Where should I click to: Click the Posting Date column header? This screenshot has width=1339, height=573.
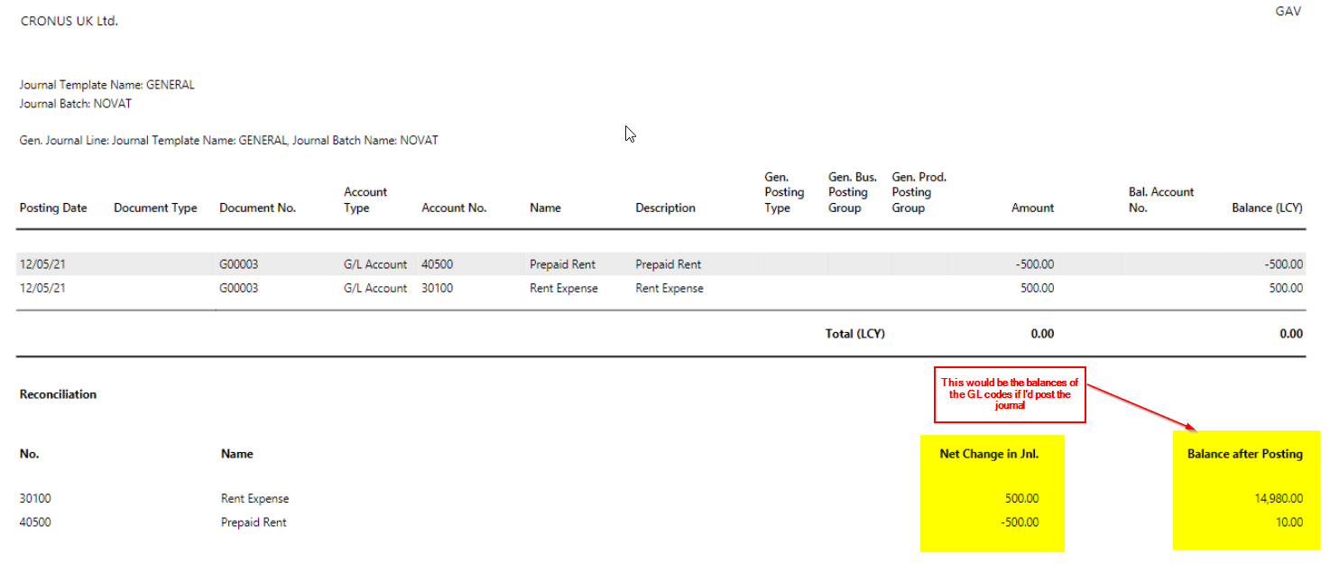coord(52,208)
